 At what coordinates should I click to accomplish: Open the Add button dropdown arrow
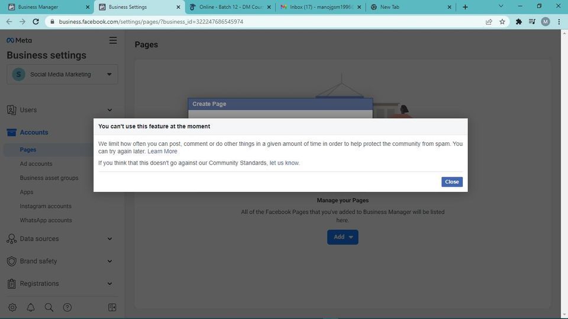[x=351, y=237]
